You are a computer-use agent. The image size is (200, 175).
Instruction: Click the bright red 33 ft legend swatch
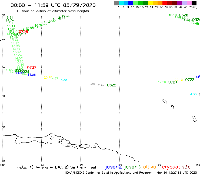click(x=165, y=3)
